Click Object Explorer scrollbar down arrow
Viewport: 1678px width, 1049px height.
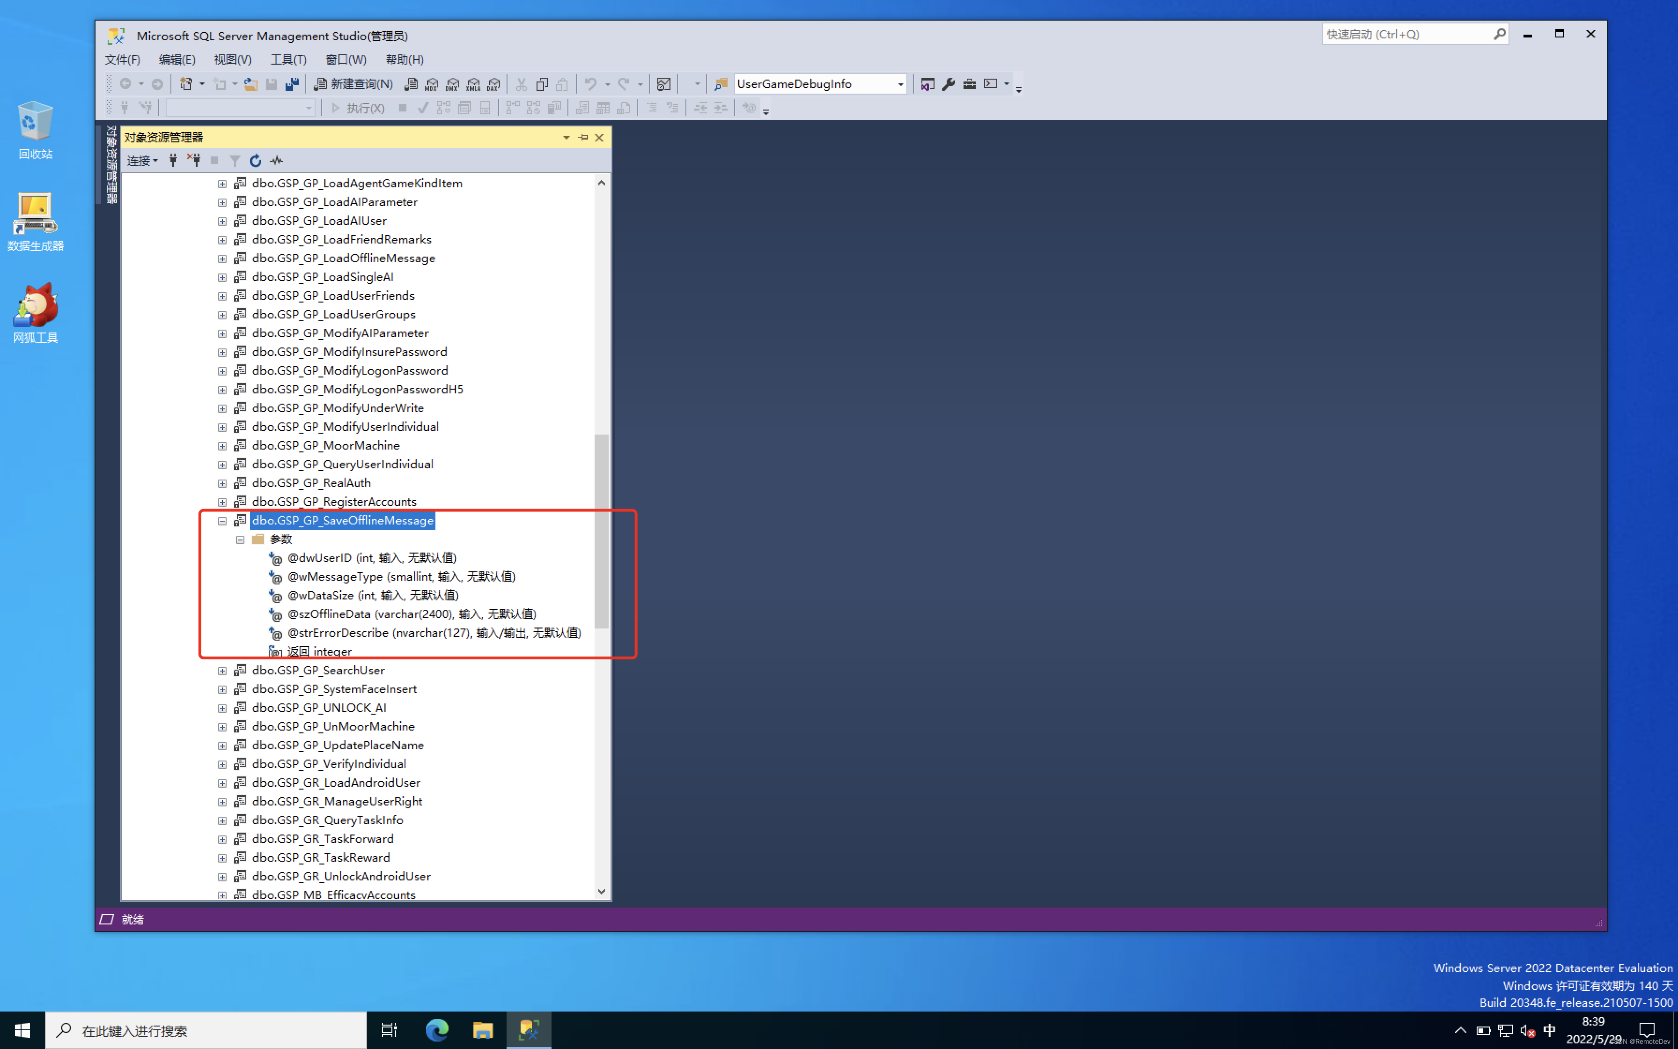pos(601,892)
